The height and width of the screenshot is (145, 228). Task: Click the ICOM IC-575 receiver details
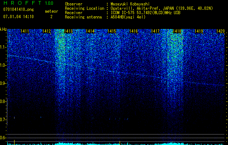(145, 13)
